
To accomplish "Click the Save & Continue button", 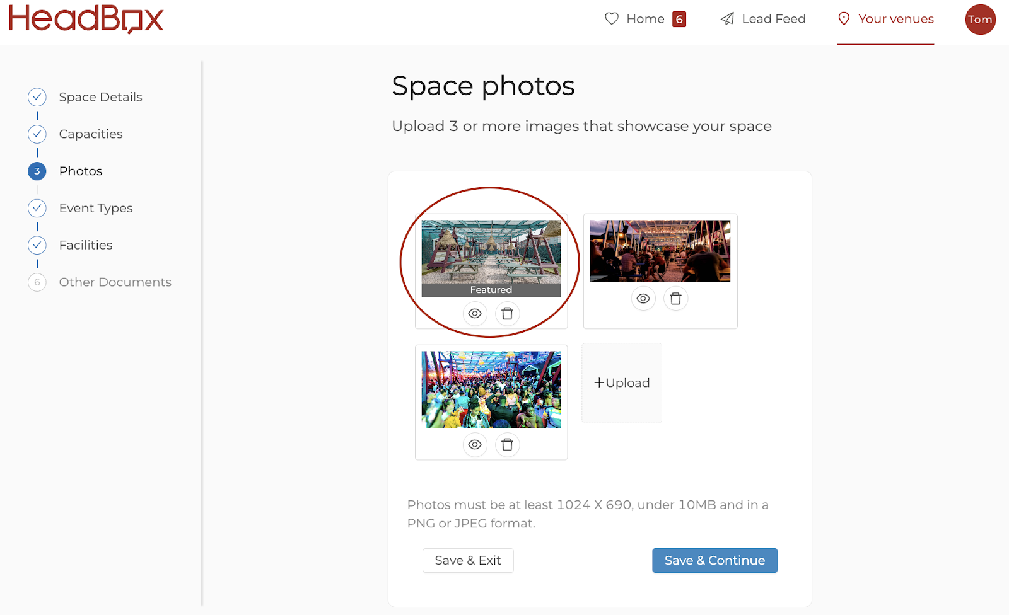I will [x=714, y=560].
